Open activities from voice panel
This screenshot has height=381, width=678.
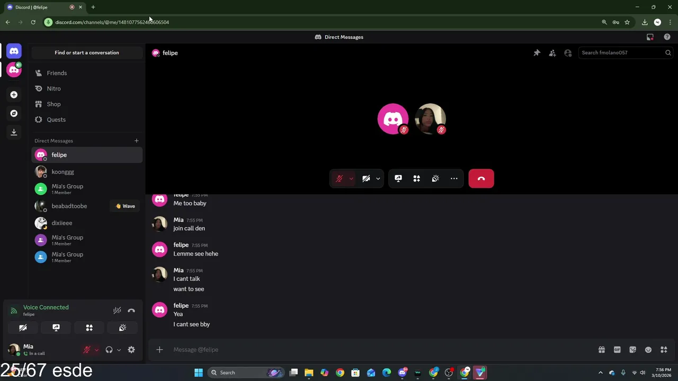point(90,328)
